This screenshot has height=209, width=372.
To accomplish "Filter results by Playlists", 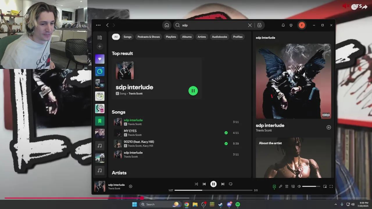I will tap(171, 37).
